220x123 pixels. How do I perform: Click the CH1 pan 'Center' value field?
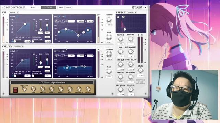tap(109, 42)
